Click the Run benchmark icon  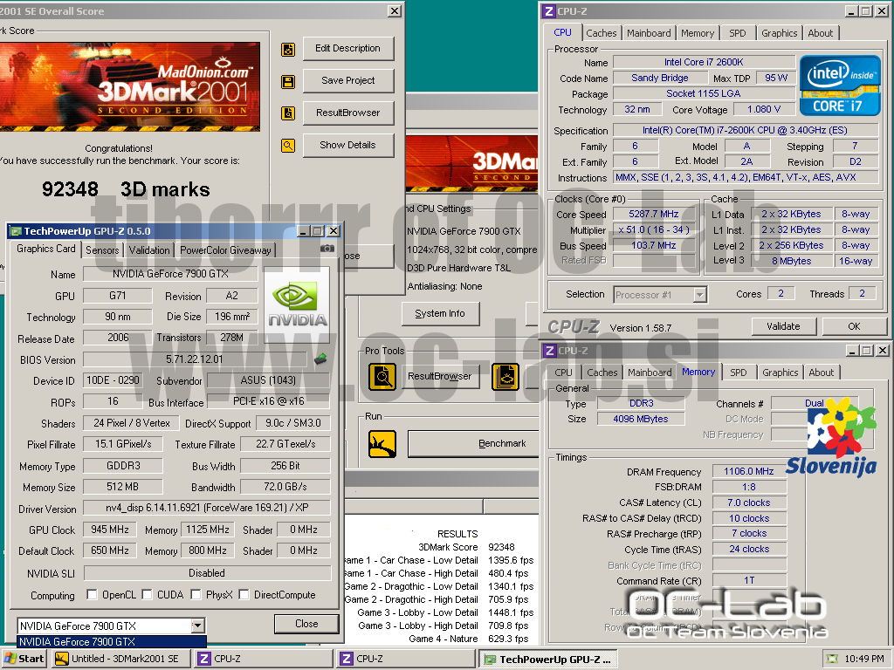click(382, 444)
